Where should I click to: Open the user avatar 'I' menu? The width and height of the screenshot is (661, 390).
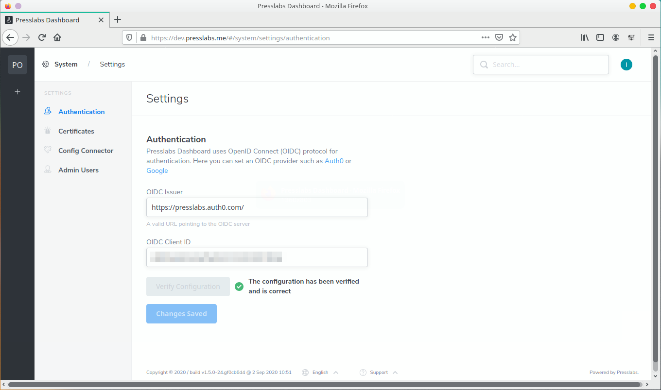[x=626, y=64]
